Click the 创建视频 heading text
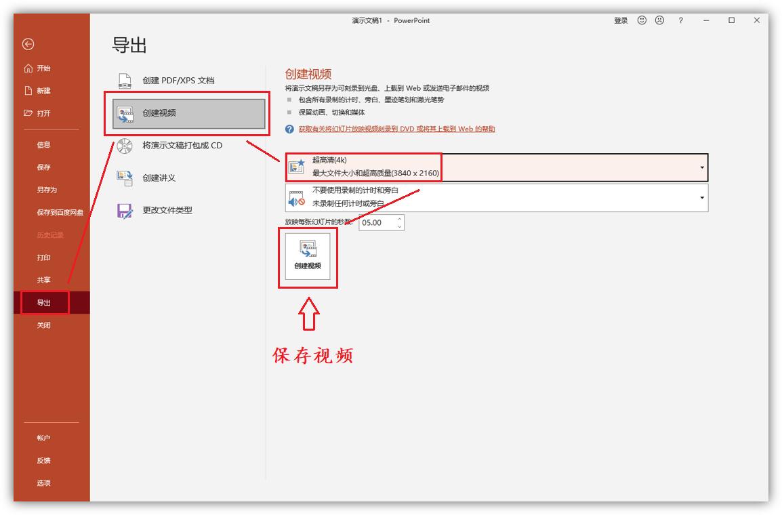This screenshot has height=515, width=782. 308,75
